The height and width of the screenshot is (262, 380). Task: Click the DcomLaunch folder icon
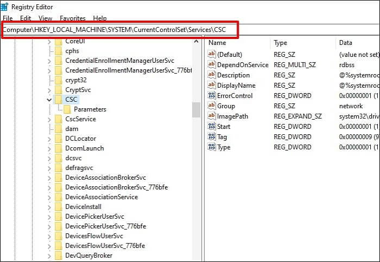(x=59, y=148)
